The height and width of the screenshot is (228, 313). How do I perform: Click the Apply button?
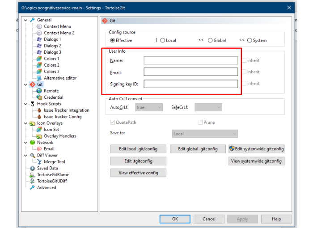click(242, 219)
